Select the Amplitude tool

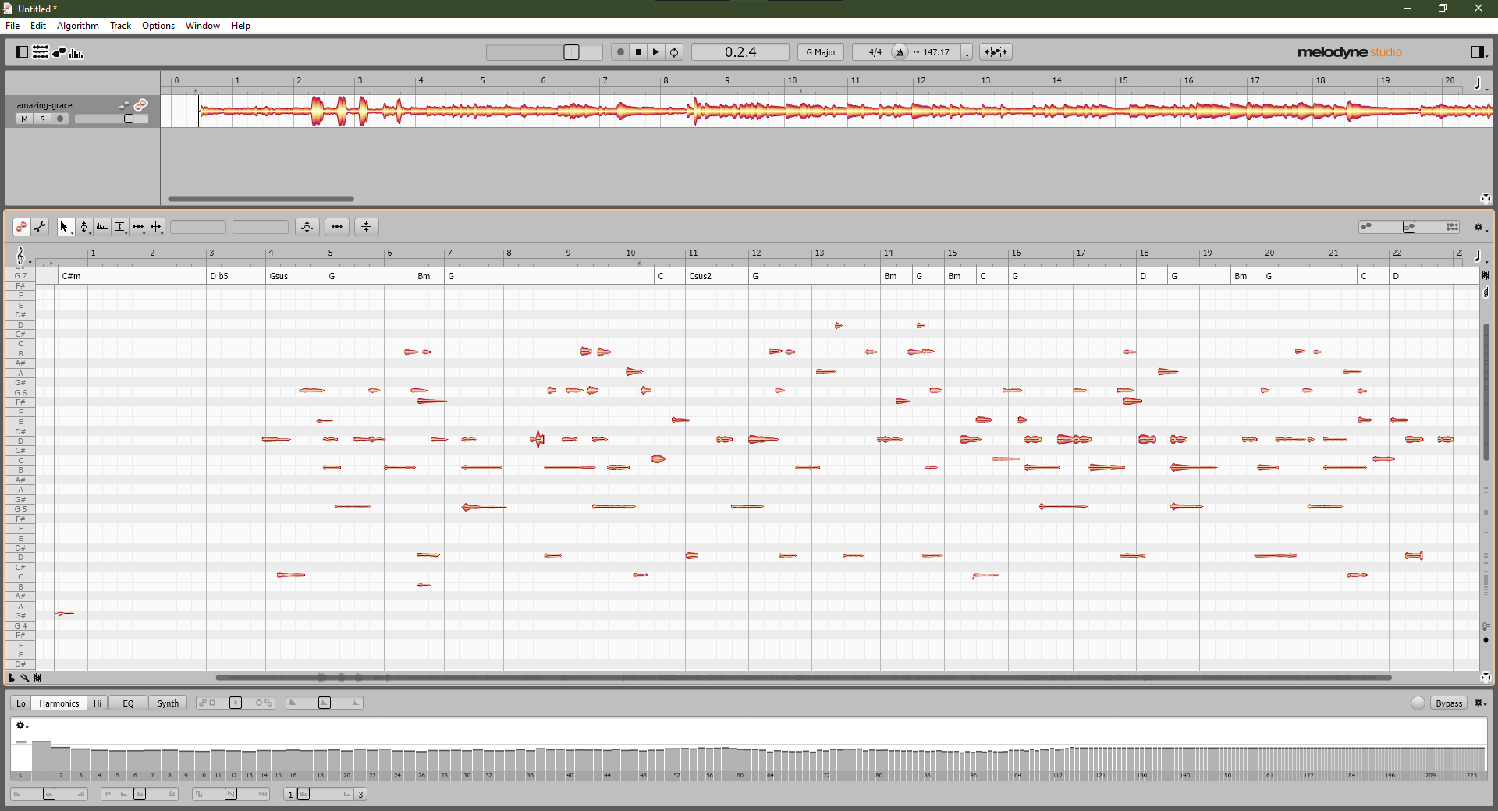[120, 227]
